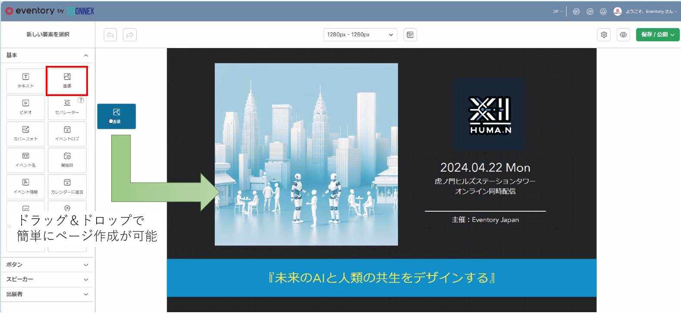
Task: Open the JP language selector
Action: pyautogui.click(x=558, y=12)
